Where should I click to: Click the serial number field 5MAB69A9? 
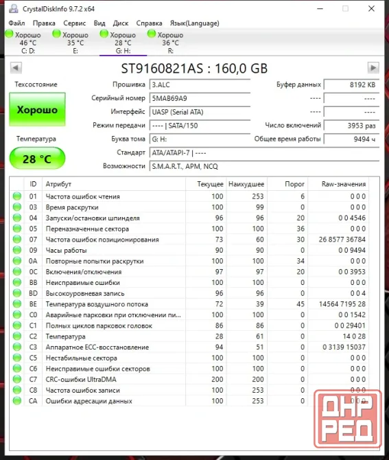[200, 98]
